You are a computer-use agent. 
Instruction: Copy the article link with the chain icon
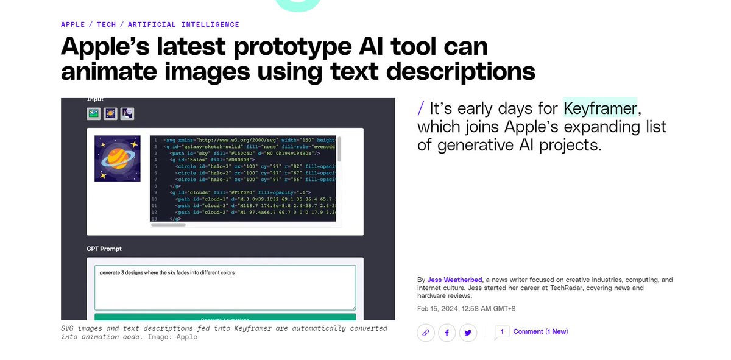click(426, 333)
